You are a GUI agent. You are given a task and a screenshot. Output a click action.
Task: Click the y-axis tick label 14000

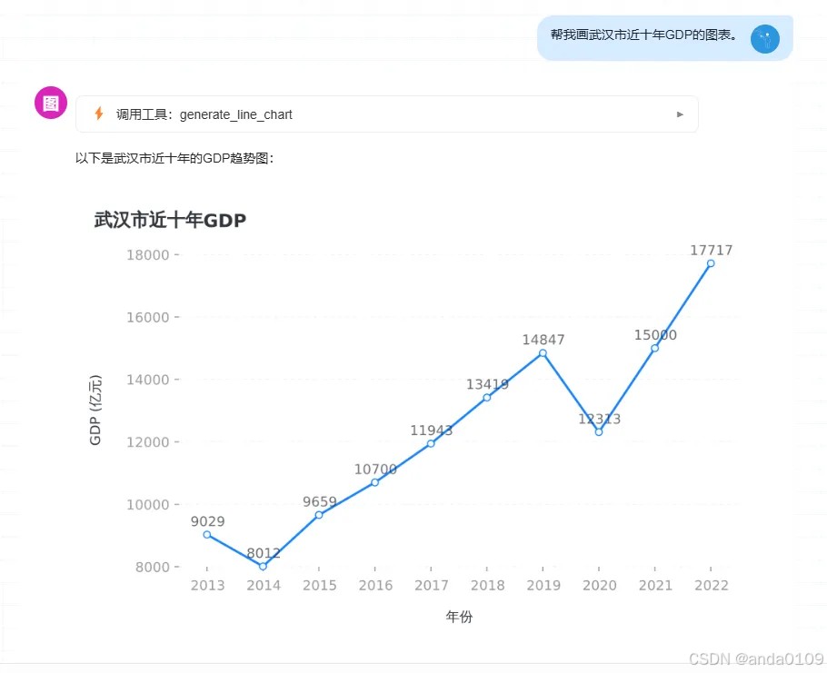147,380
